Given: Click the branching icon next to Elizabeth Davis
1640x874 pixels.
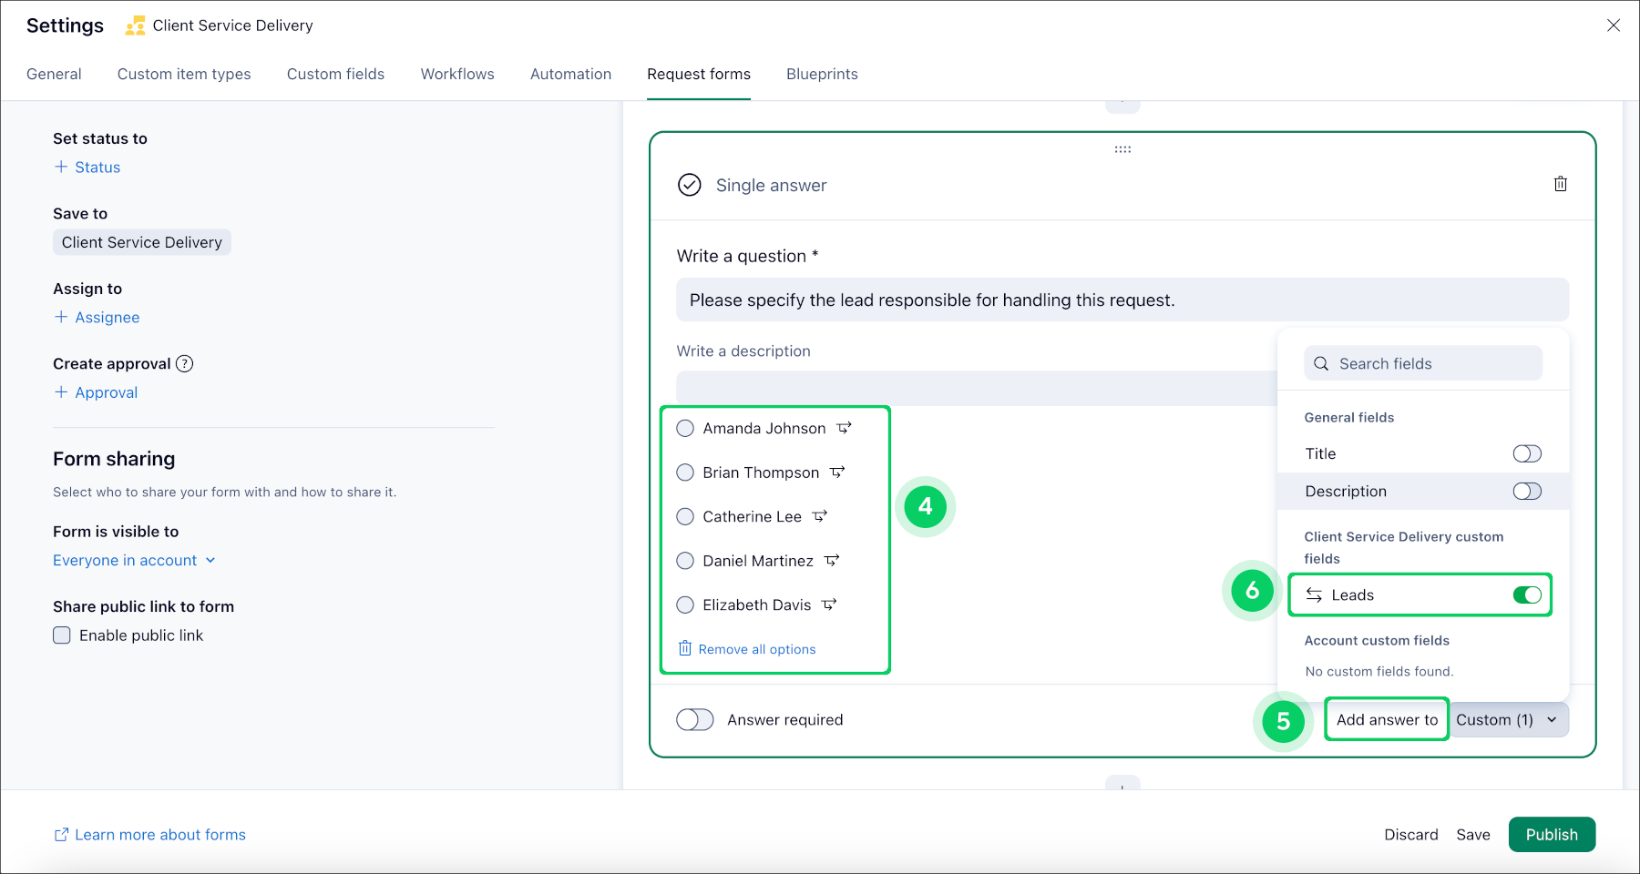Looking at the screenshot, I should click(x=829, y=605).
